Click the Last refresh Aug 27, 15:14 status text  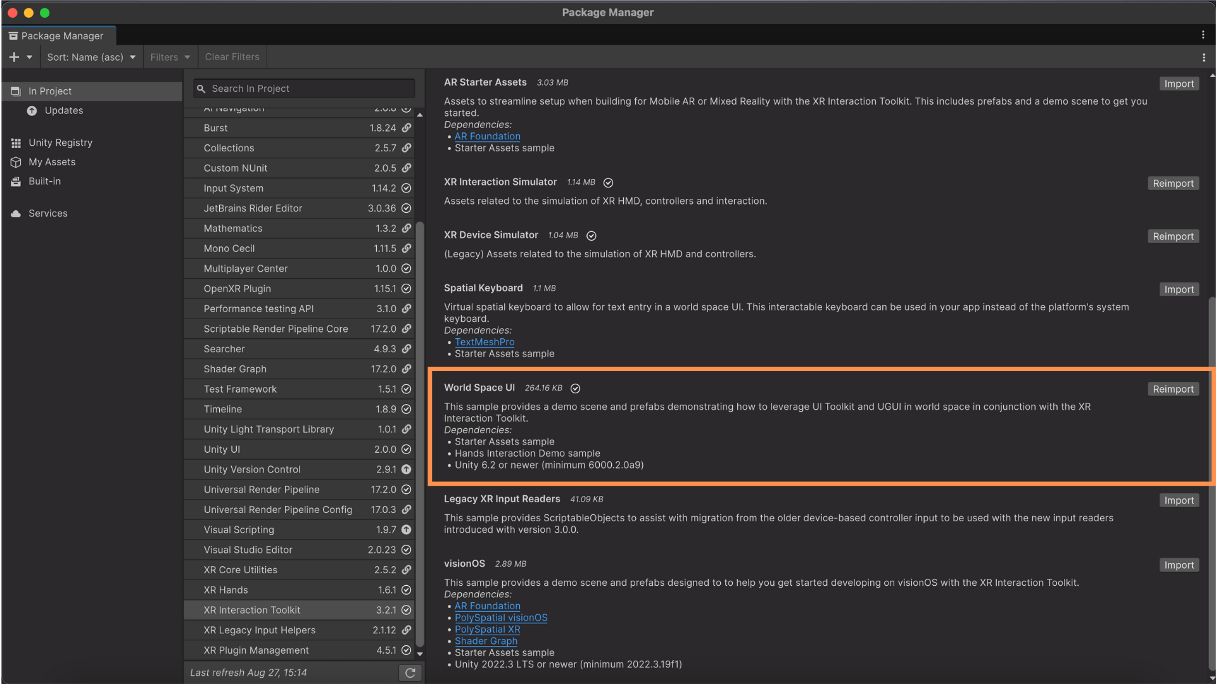pos(248,673)
